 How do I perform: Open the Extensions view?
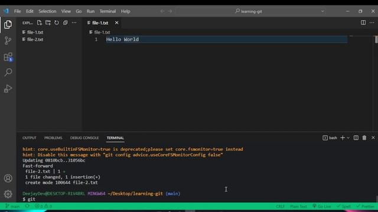click(x=8, y=57)
